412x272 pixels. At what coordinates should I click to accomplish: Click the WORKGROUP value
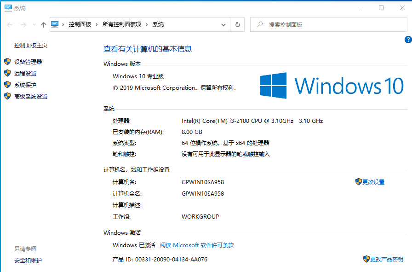coord(200,217)
